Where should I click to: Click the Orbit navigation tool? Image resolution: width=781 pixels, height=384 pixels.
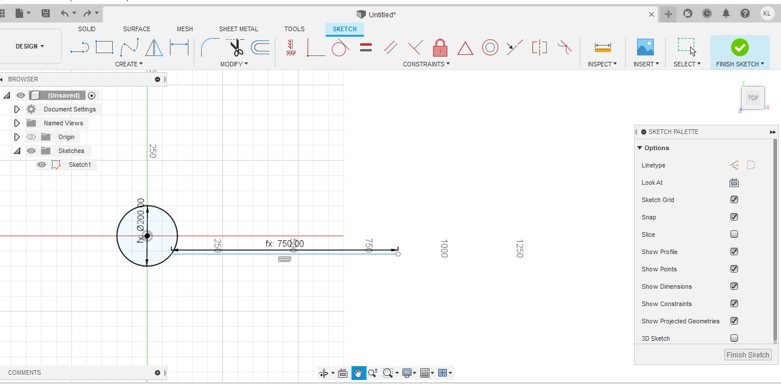point(324,373)
